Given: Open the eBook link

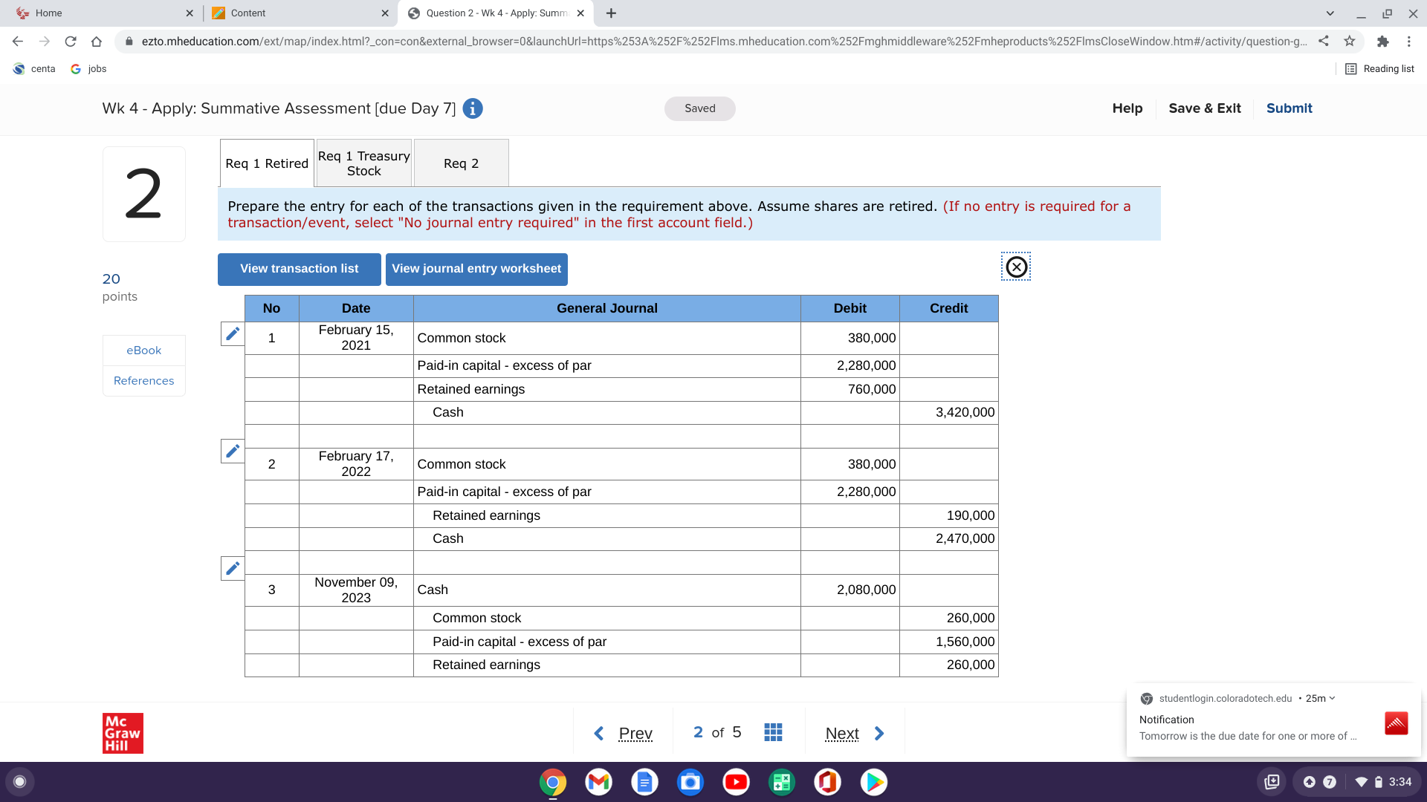Looking at the screenshot, I should 143,351.
